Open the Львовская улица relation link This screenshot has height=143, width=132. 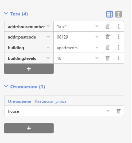pos(51,101)
